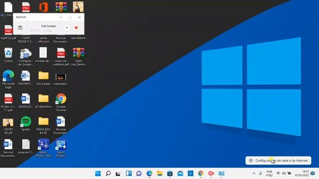Select the MAGNIFIC... Word document
319x179 pixels.
[25, 78]
